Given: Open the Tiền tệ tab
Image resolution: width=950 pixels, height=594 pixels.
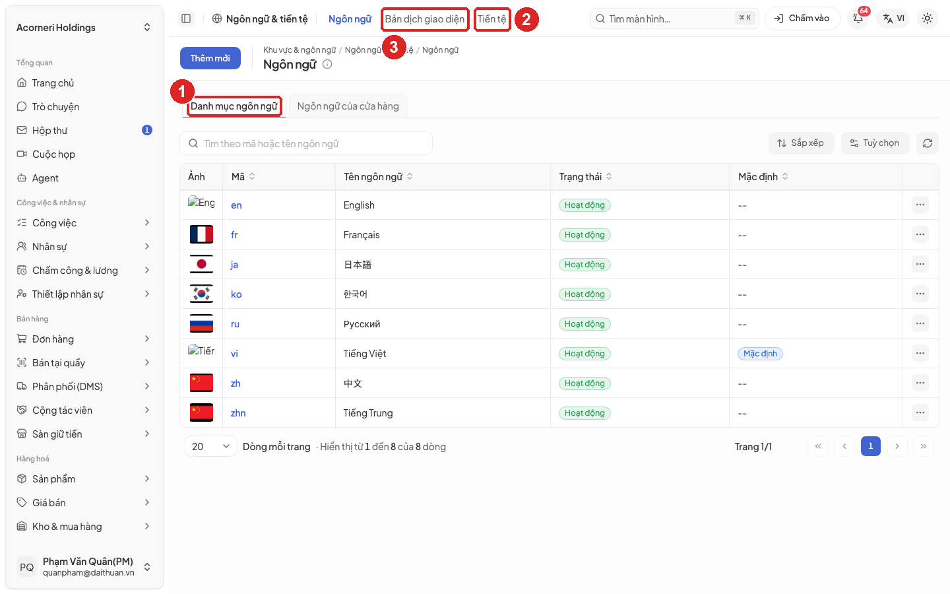Looking at the screenshot, I should click(492, 19).
